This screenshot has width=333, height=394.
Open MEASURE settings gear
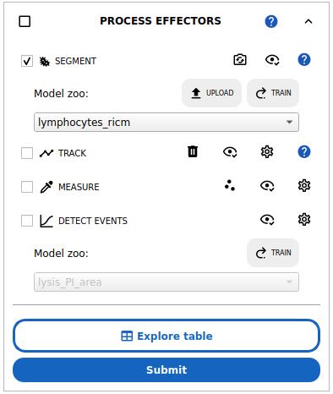pos(304,185)
